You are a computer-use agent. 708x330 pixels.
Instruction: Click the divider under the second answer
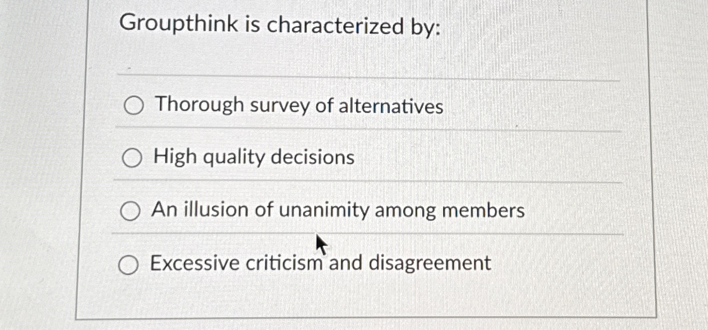pos(368,181)
